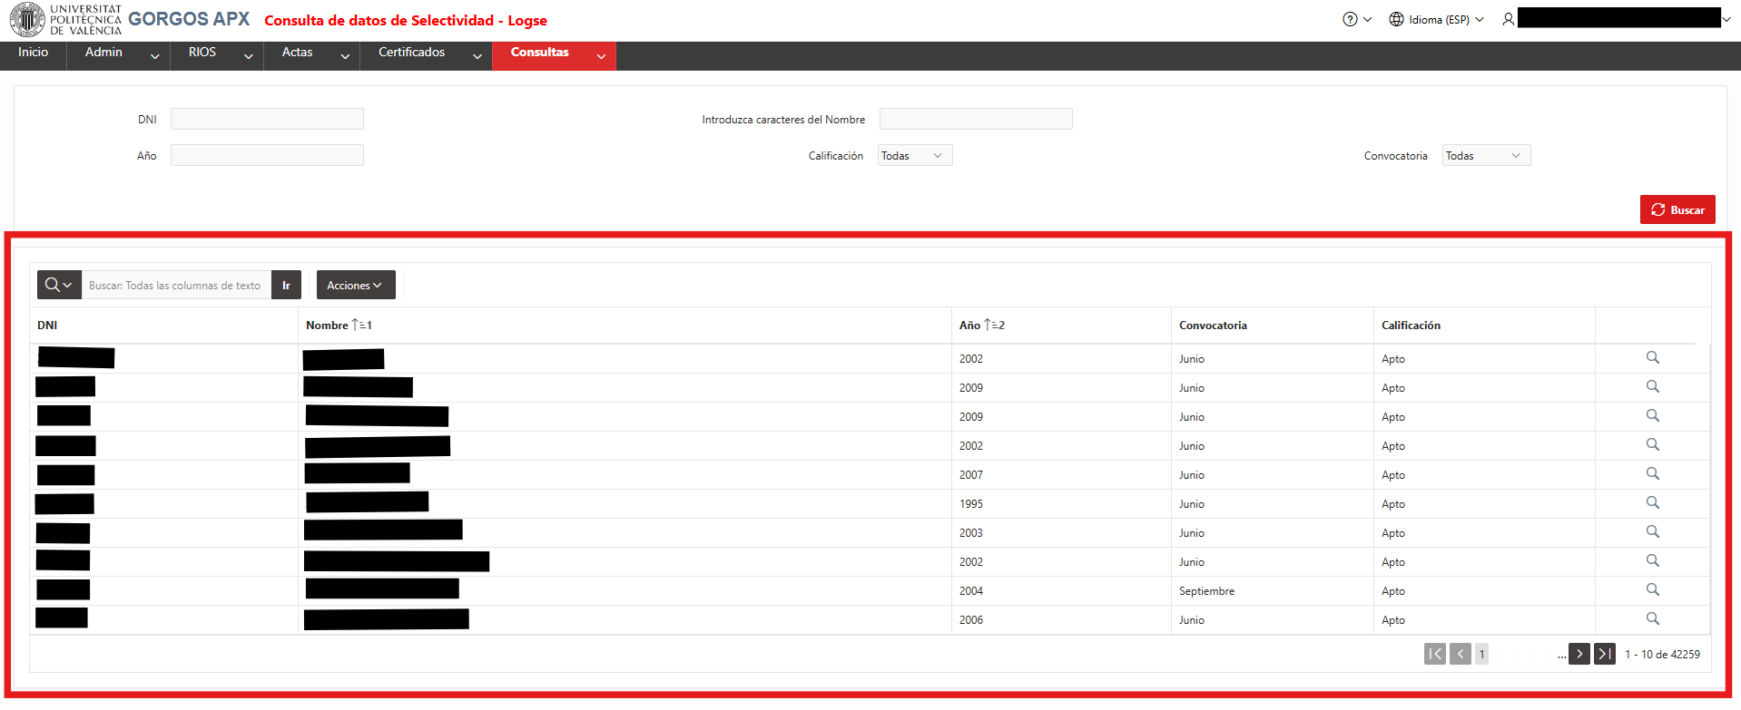Screen dimensions: 1741x710
Task: Jump to the last results page
Action: [x=1605, y=654]
